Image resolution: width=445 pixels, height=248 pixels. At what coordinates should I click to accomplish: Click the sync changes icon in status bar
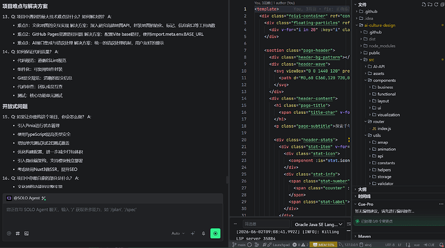click(250, 245)
